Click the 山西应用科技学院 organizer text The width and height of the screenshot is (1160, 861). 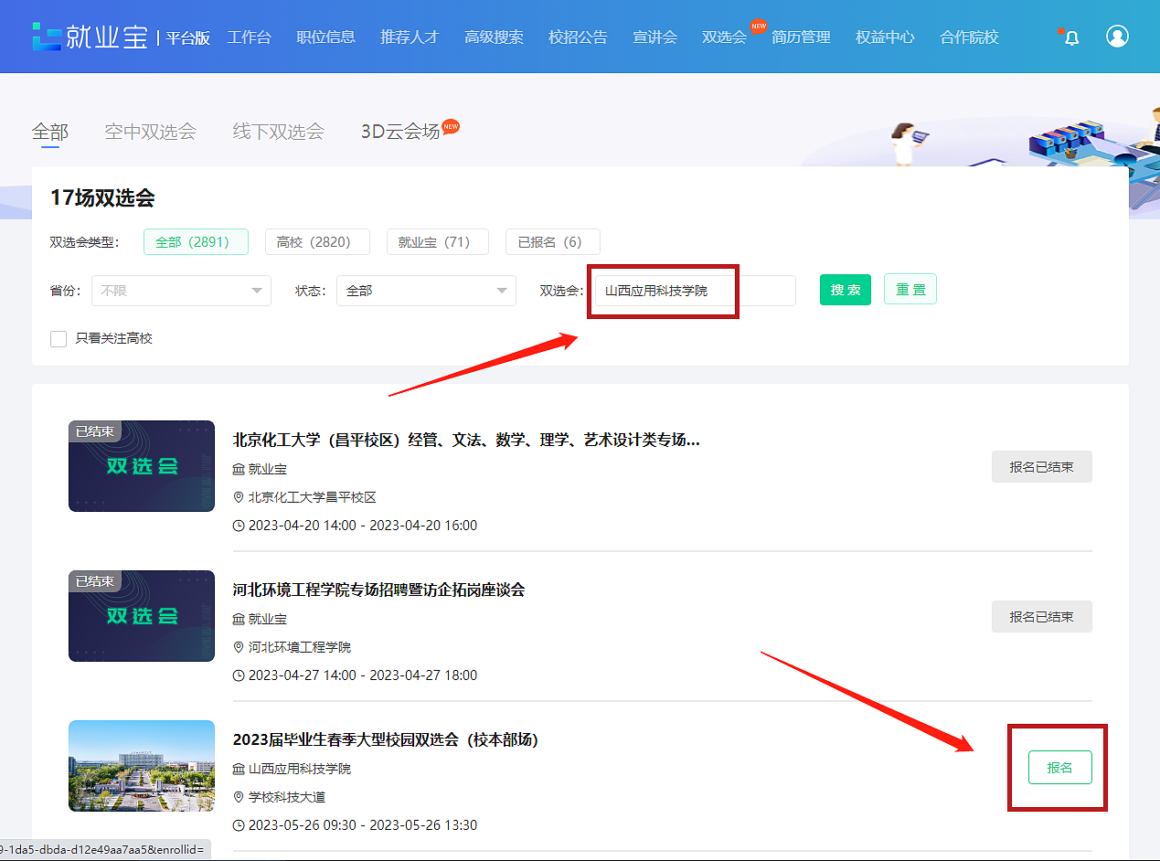[x=300, y=769]
